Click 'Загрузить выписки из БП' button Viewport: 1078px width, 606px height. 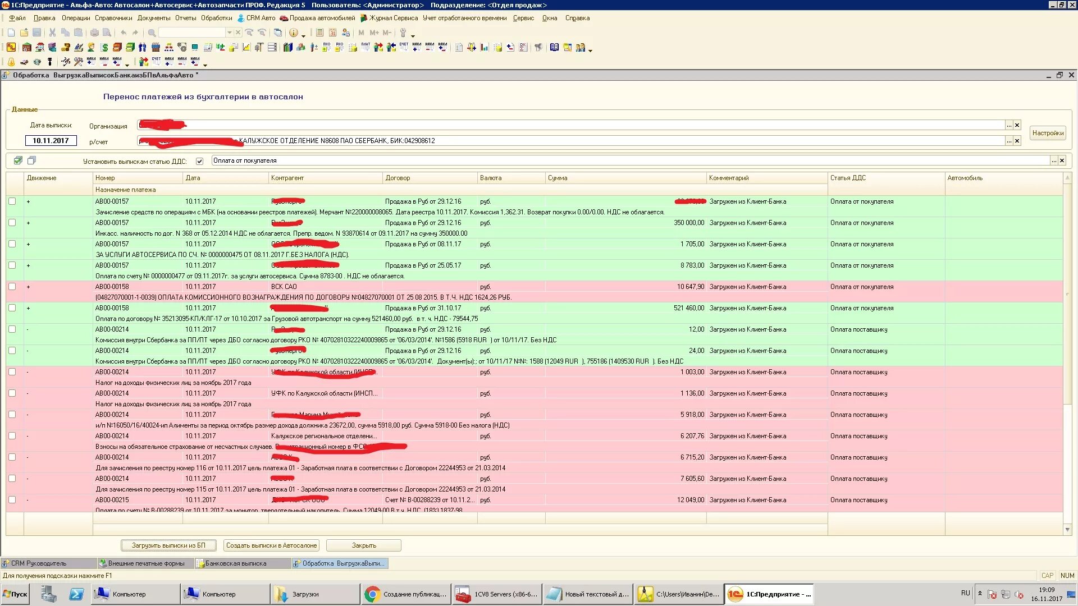click(x=168, y=545)
